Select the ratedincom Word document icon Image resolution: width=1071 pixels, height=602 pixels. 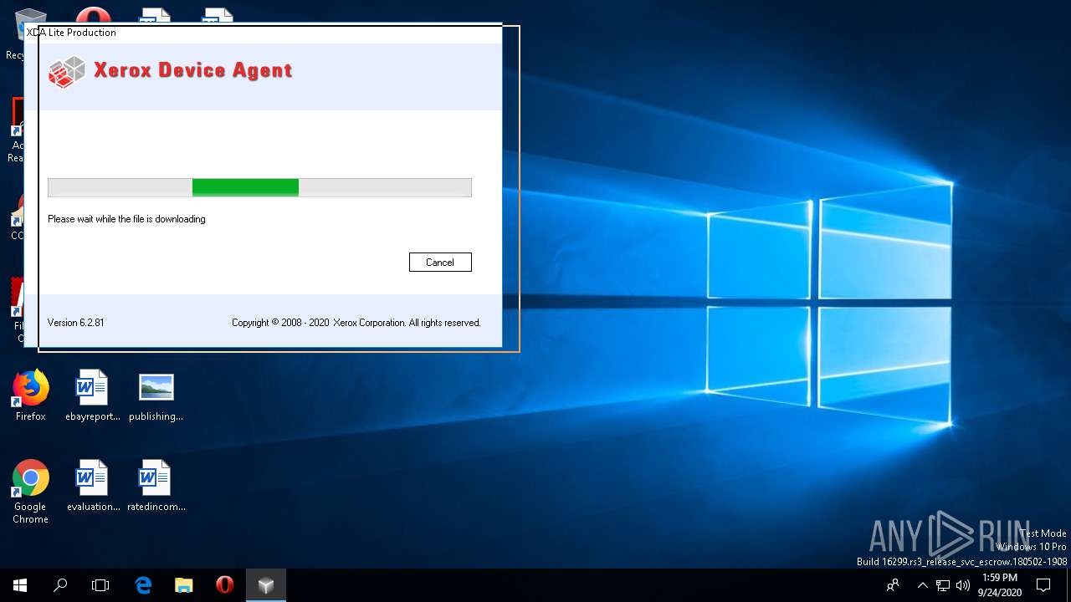pyautogui.click(x=156, y=487)
